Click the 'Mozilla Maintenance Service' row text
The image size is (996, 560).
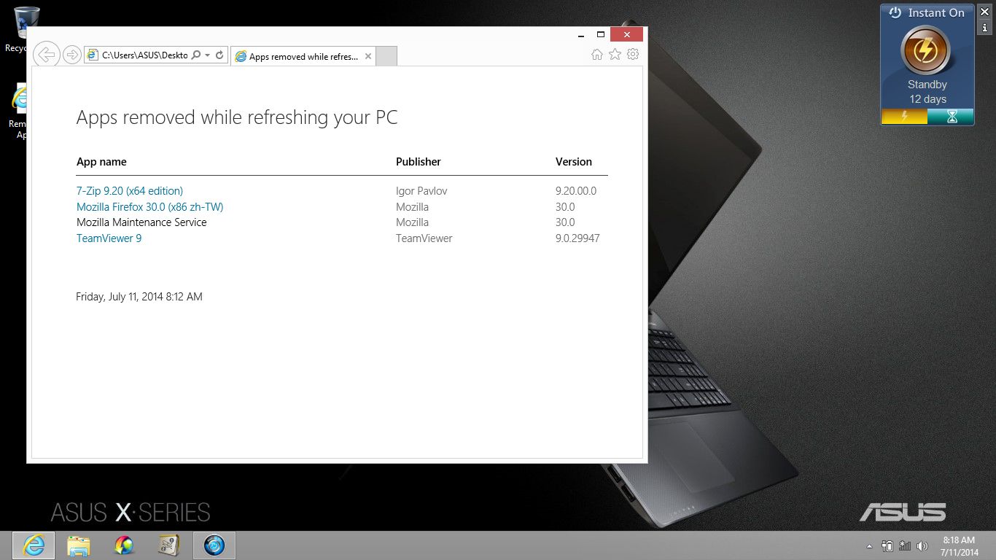tap(141, 222)
